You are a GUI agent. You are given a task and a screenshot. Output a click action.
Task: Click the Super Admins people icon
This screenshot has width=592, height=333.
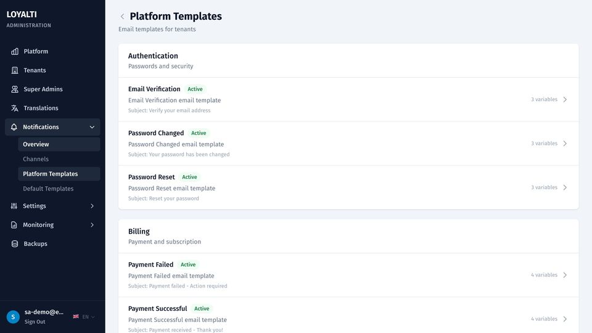click(15, 89)
